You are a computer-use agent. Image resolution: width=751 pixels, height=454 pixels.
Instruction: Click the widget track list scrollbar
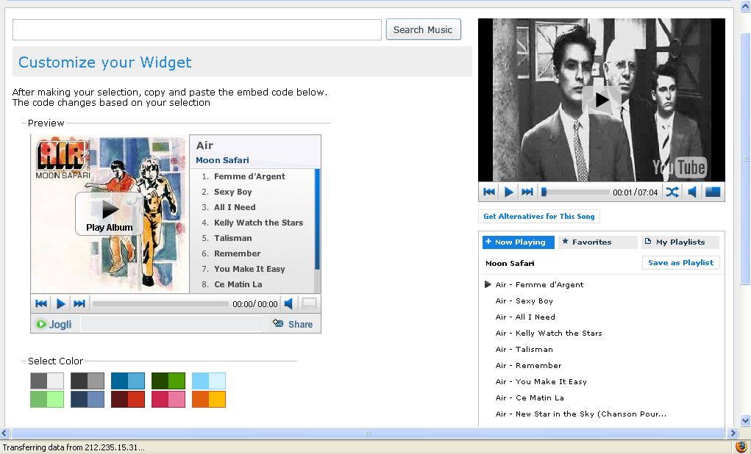[317, 219]
